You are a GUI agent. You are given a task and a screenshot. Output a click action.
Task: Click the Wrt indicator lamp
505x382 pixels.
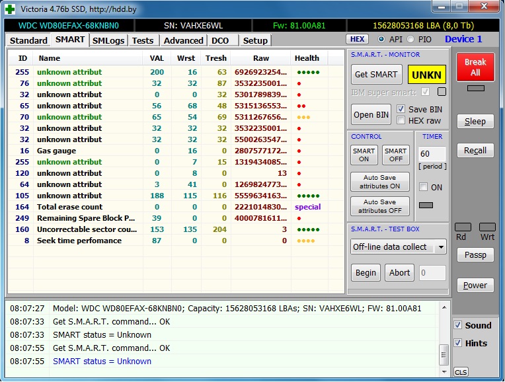tap(487, 227)
